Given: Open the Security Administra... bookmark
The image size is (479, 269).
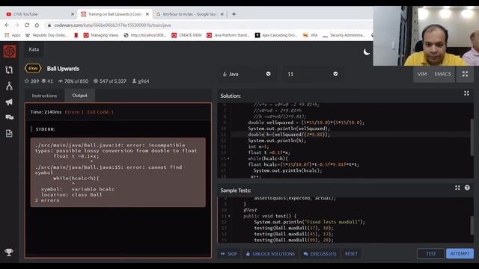Looking at the screenshot, I should (344, 35).
